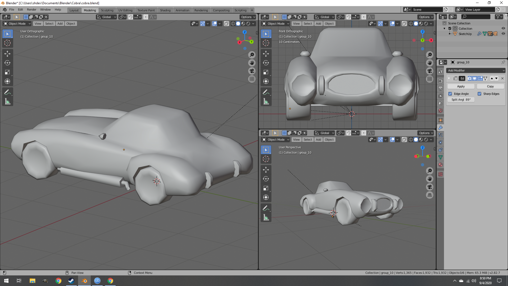The image size is (508, 286).
Task: Open Texture properties checker tab
Action: pyautogui.click(x=441, y=174)
